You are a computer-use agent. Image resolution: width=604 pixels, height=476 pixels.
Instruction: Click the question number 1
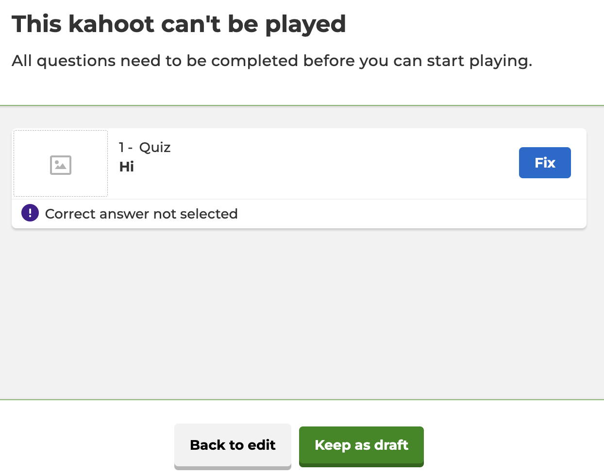tap(121, 147)
